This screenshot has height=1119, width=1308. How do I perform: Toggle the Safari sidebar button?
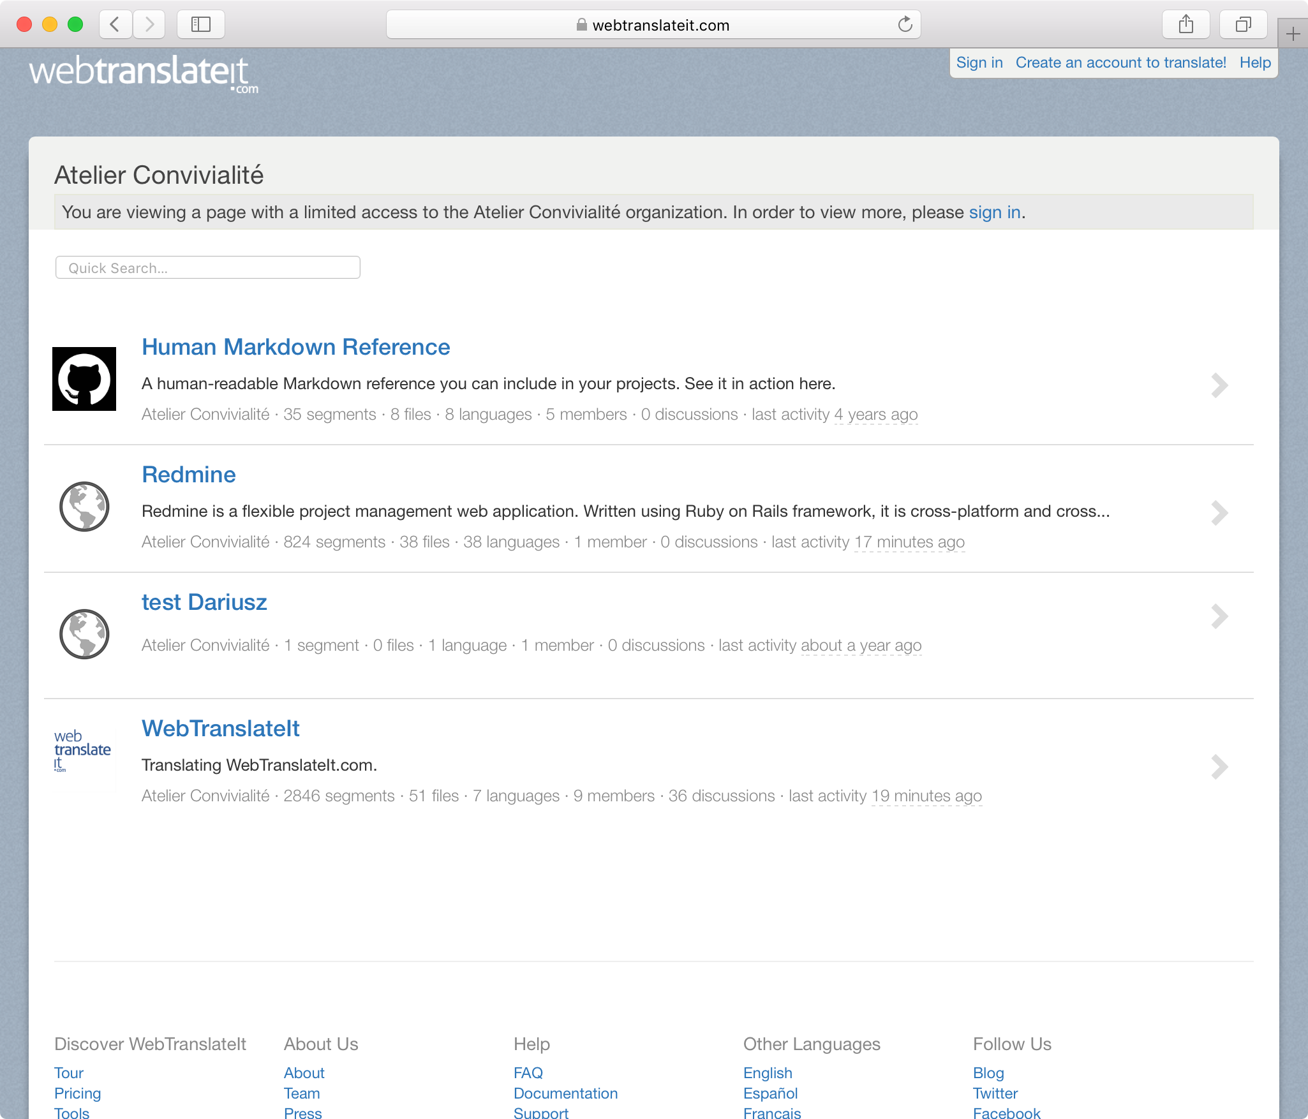201,25
